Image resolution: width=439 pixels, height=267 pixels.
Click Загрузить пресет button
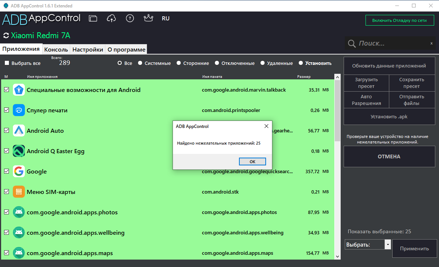click(x=367, y=83)
